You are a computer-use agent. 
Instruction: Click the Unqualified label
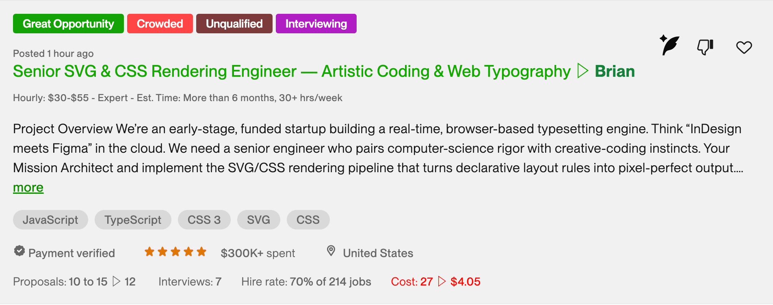234,24
